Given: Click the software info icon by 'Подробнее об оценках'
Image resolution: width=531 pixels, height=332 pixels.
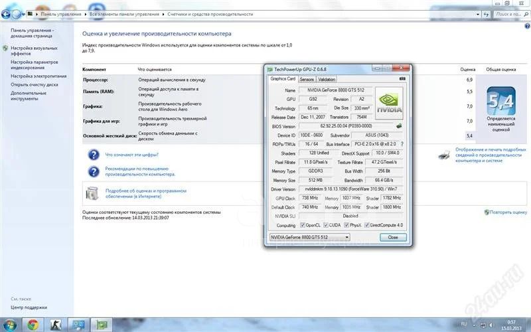Looking at the screenshot, I should [x=92, y=193].
